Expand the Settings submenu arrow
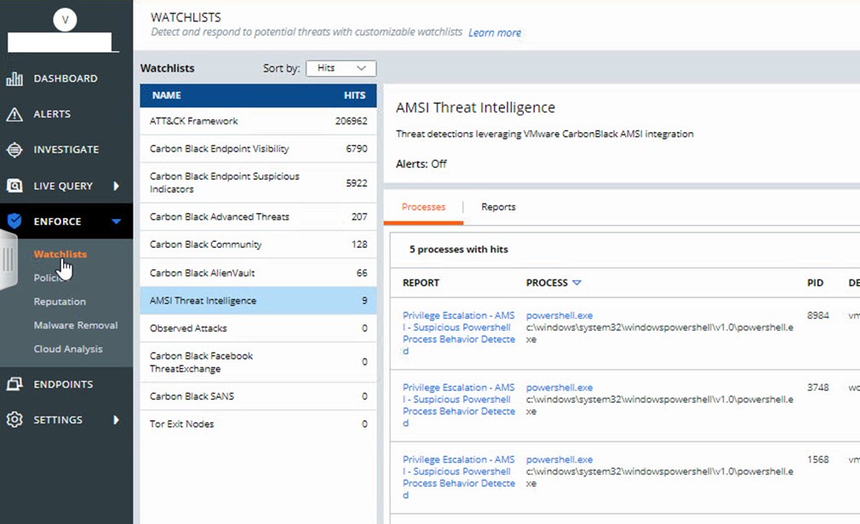This screenshot has width=860, height=524. [x=117, y=420]
